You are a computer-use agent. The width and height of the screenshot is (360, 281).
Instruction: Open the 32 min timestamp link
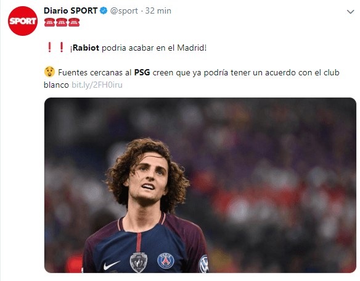point(158,11)
